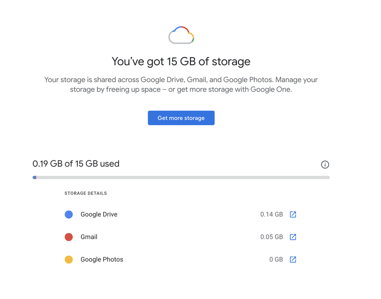
Task: Select the yellow Google Photos color dot
Action: pos(69,260)
